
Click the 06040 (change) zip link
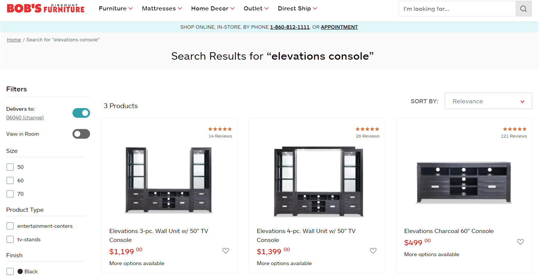point(25,117)
